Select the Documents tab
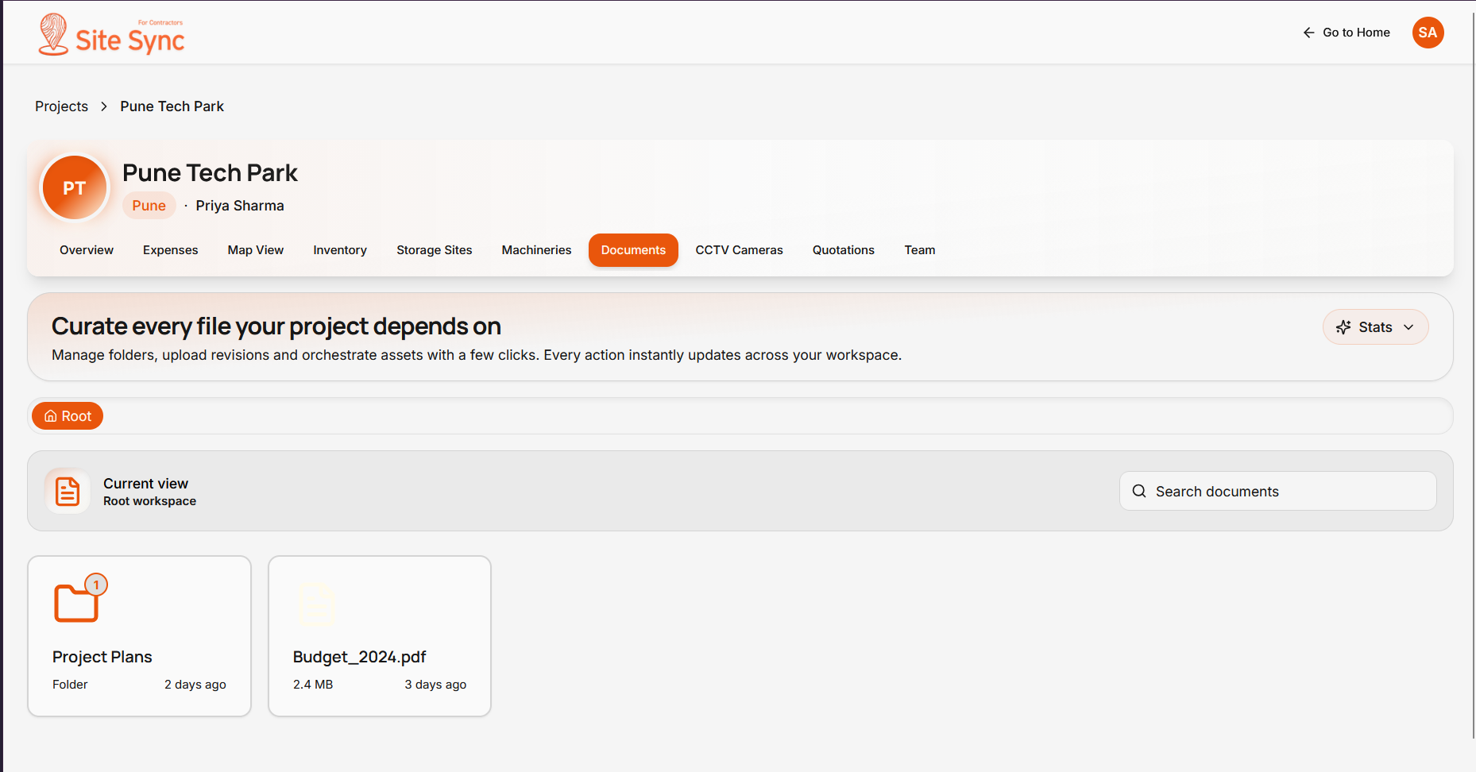 [633, 250]
